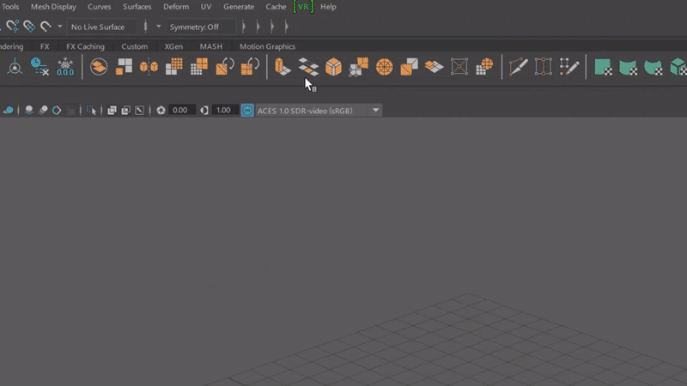
Task: Switch to the Custom shelf tab
Action: 135,46
